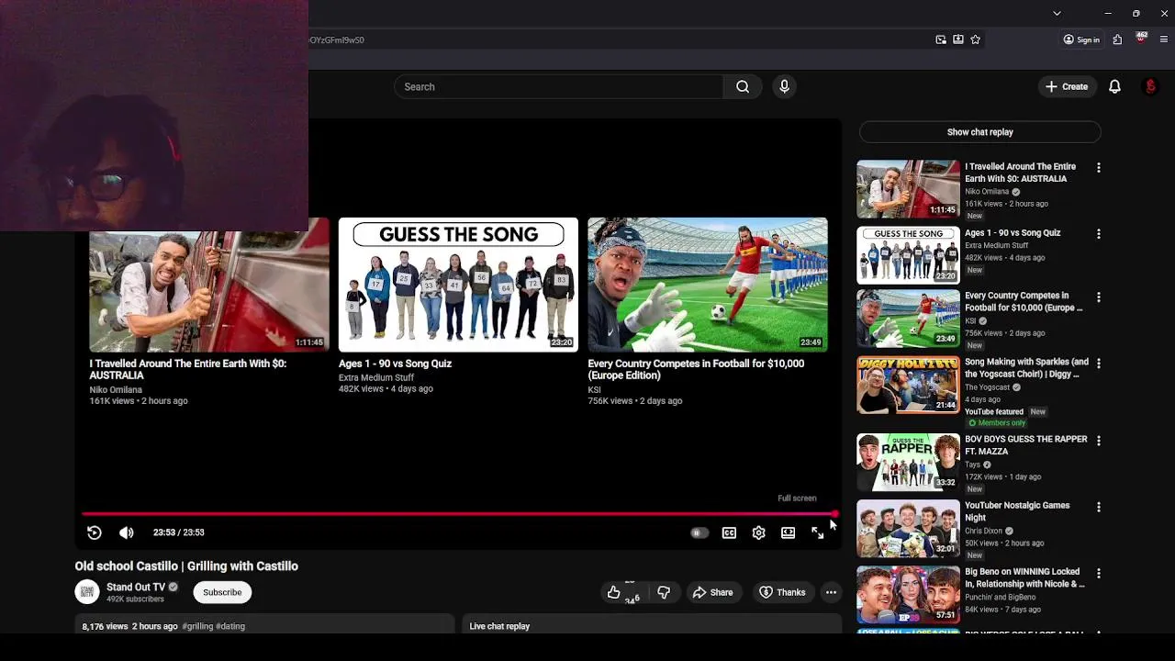This screenshot has width=1175, height=661.
Task: Open the notifications bell
Action: (1114, 86)
